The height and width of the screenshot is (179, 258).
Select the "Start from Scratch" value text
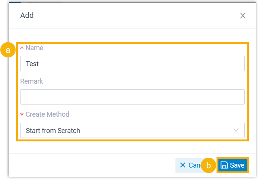53,131
